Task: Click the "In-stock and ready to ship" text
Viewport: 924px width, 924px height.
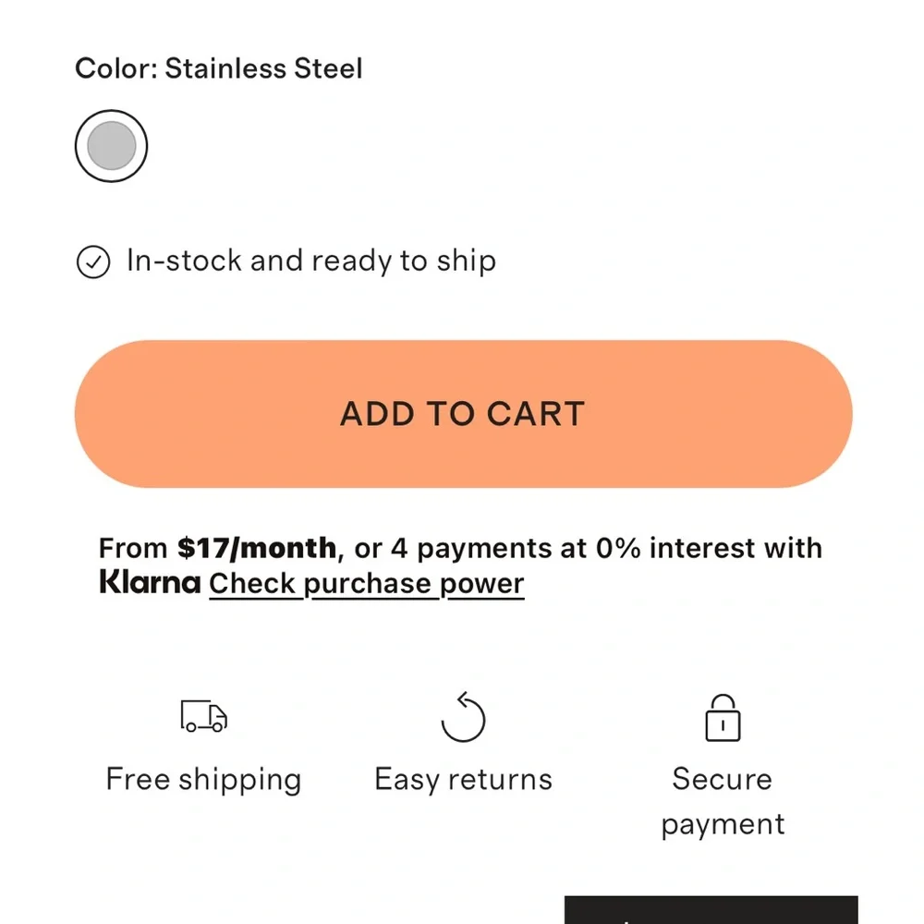Action: pyautogui.click(x=311, y=261)
